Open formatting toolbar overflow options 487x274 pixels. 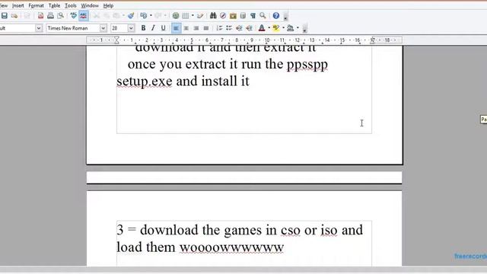click(304, 29)
